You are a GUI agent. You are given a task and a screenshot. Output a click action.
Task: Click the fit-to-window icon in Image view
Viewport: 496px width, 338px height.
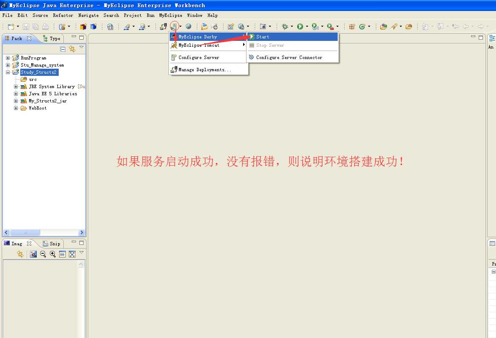coord(72,254)
